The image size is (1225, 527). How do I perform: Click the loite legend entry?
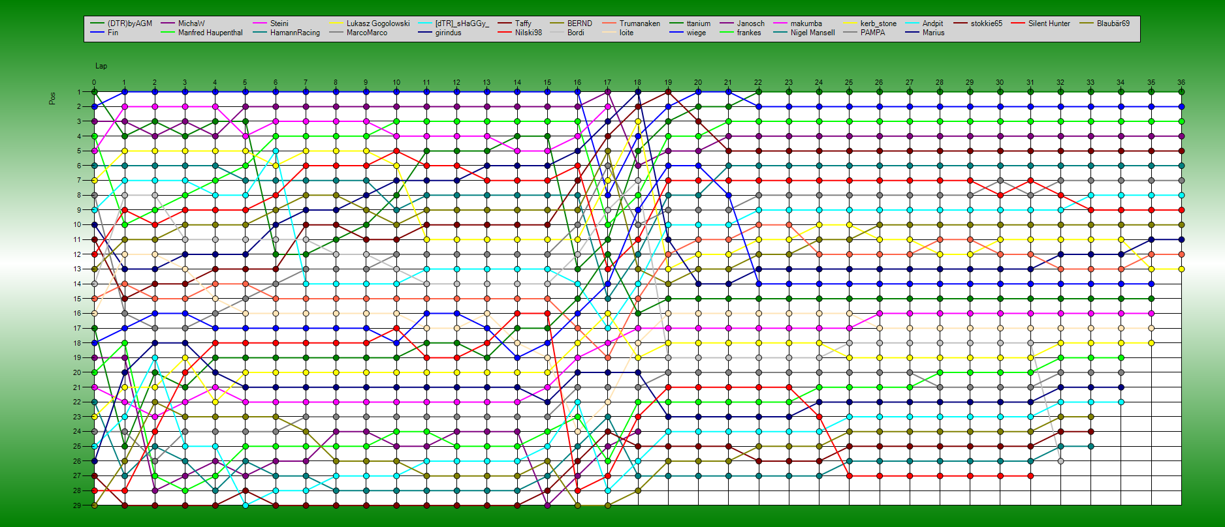pos(626,33)
